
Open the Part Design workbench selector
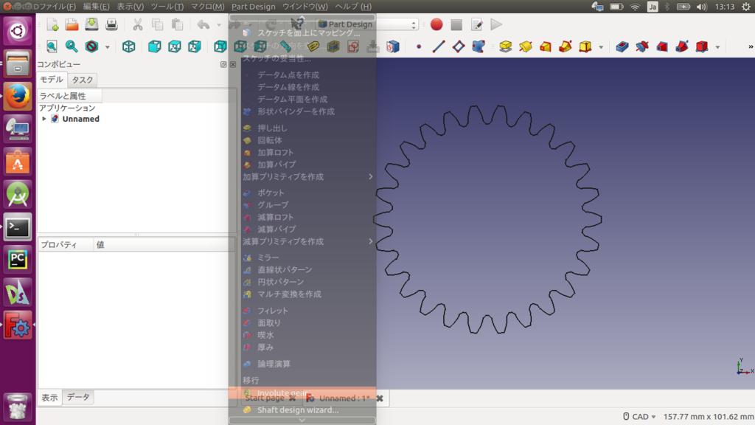pyautogui.click(x=367, y=24)
